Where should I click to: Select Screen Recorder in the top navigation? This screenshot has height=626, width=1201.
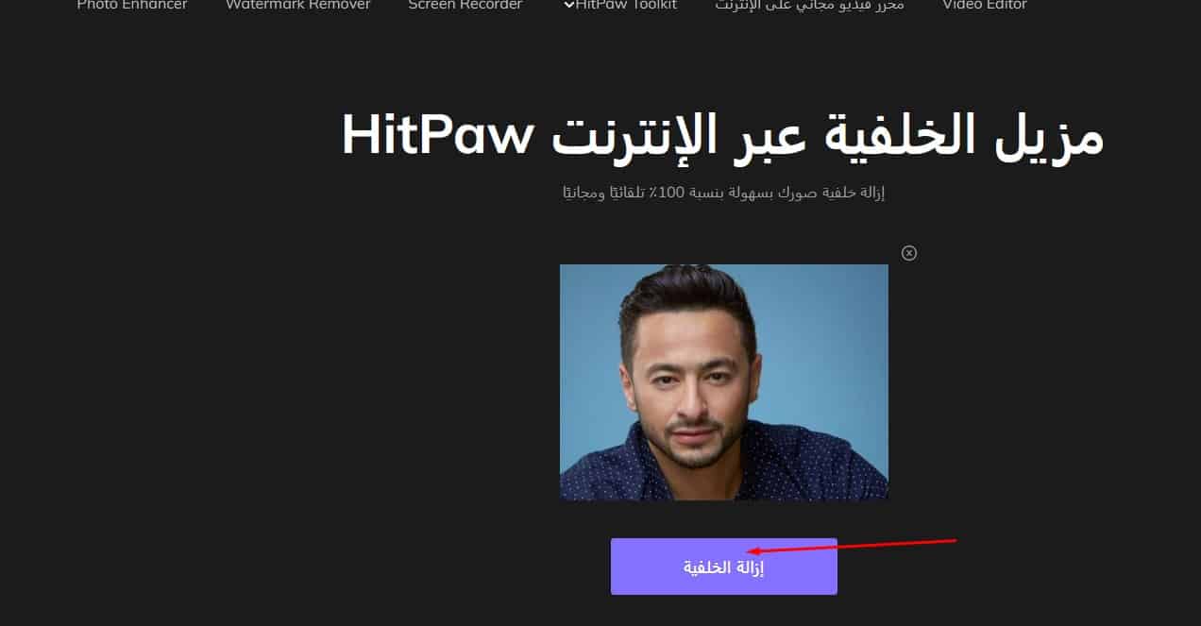pyautogui.click(x=465, y=5)
